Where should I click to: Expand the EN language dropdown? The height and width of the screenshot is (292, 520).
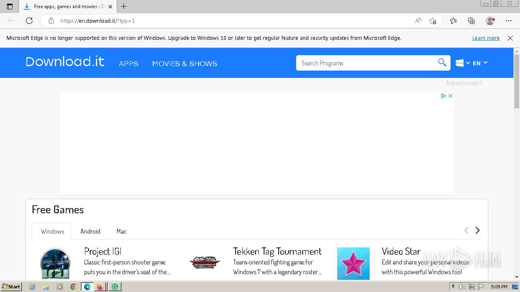pyautogui.click(x=480, y=63)
